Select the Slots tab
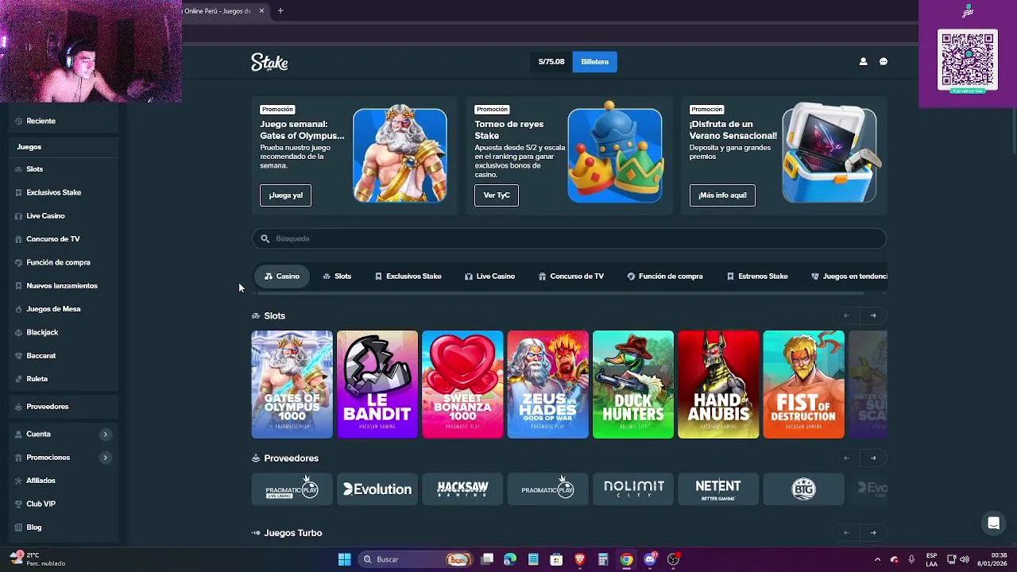 (x=337, y=276)
